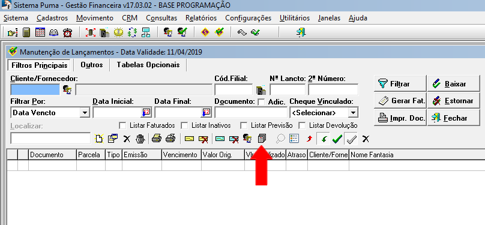485x225 pixels.
Task: Open the Consultas menu
Action: tap(161, 18)
